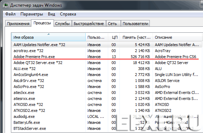Open the Быстродействие tab
The height and width of the screenshot is (133, 203).
pyautogui.click(x=89, y=24)
